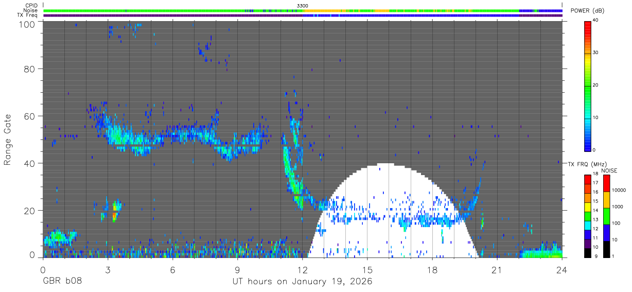
Task: Click the 3300 CPID value
Action: pos(303,5)
